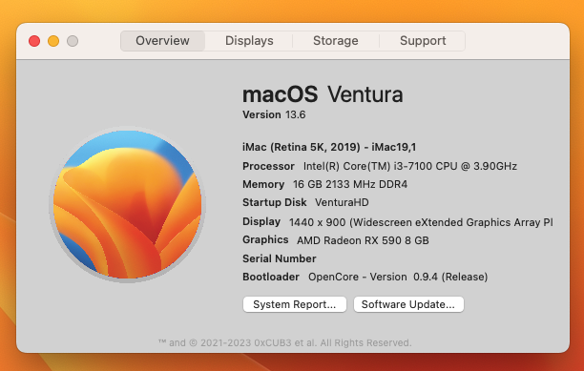Click the Memory value "16 GB 2133 MHz DDR4"
The width and height of the screenshot is (584, 371).
point(350,184)
